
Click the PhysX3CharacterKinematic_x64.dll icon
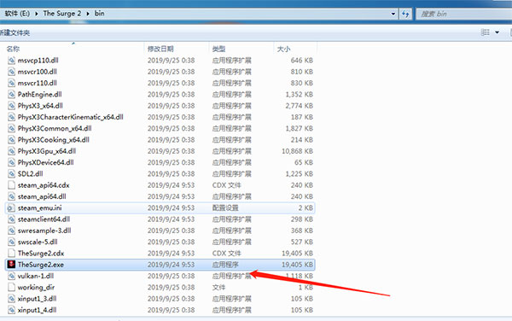(x=11, y=117)
